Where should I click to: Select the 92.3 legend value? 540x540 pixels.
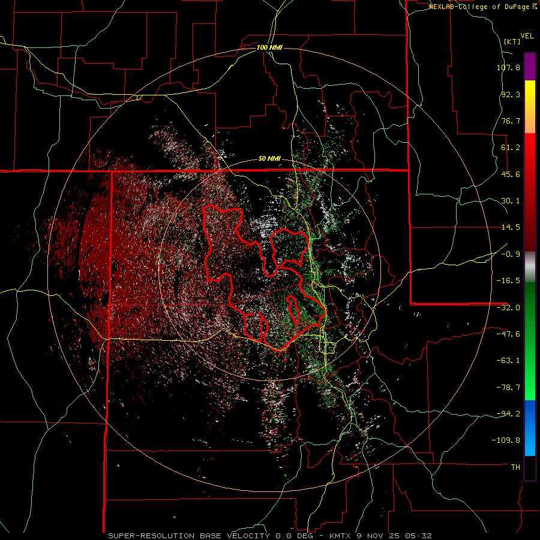click(x=511, y=94)
